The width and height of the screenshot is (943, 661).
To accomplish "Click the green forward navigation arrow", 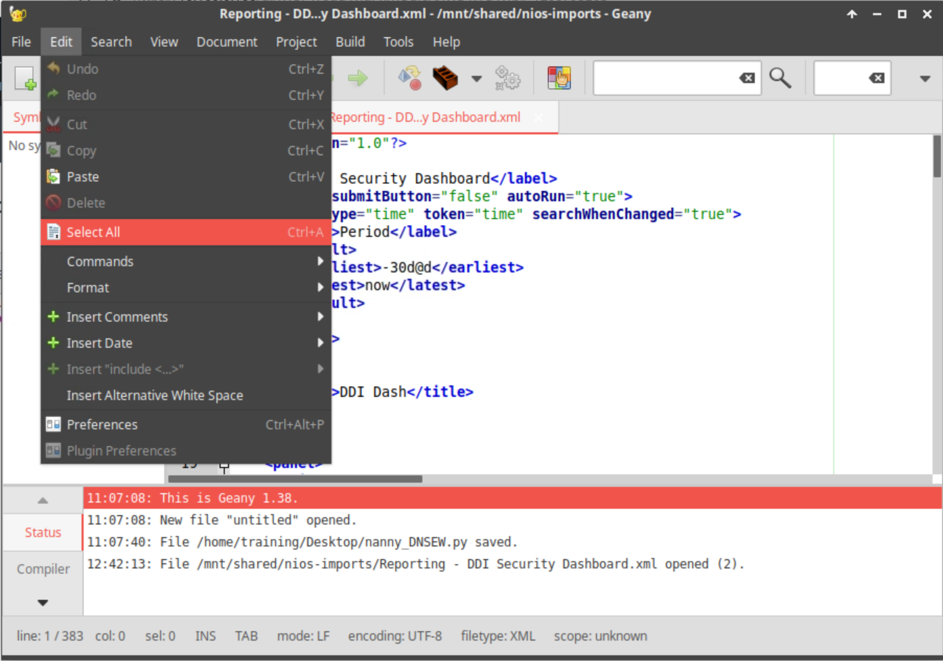I will [358, 78].
